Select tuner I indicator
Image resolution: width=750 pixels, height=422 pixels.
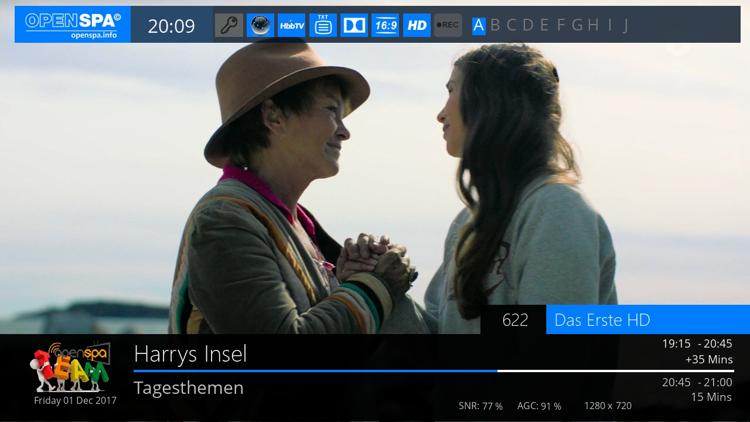(x=610, y=25)
